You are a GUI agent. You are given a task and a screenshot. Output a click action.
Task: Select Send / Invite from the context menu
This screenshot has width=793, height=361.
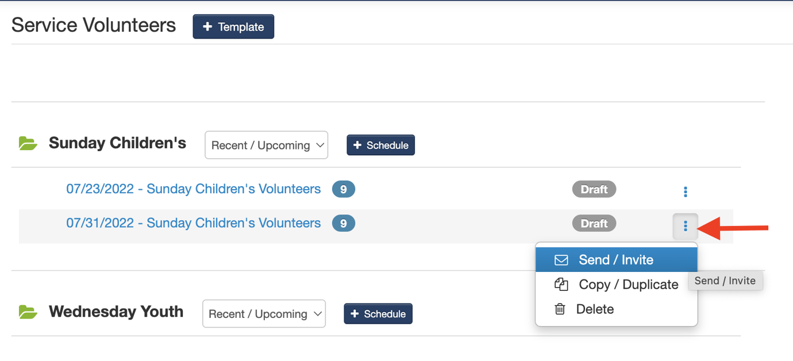(x=617, y=260)
